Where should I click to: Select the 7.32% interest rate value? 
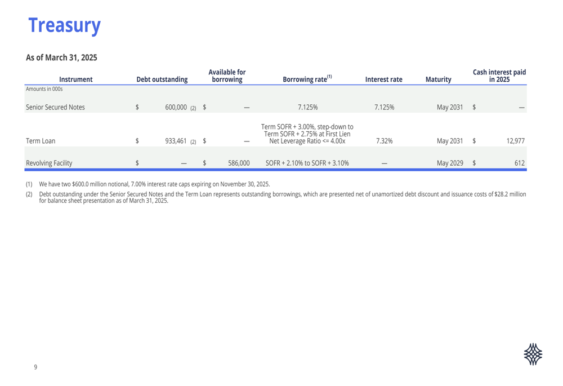point(384,141)
